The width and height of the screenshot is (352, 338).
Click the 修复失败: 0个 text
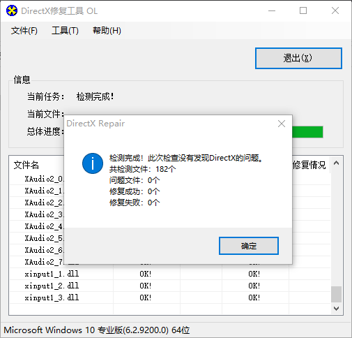[x=135, y=203]
